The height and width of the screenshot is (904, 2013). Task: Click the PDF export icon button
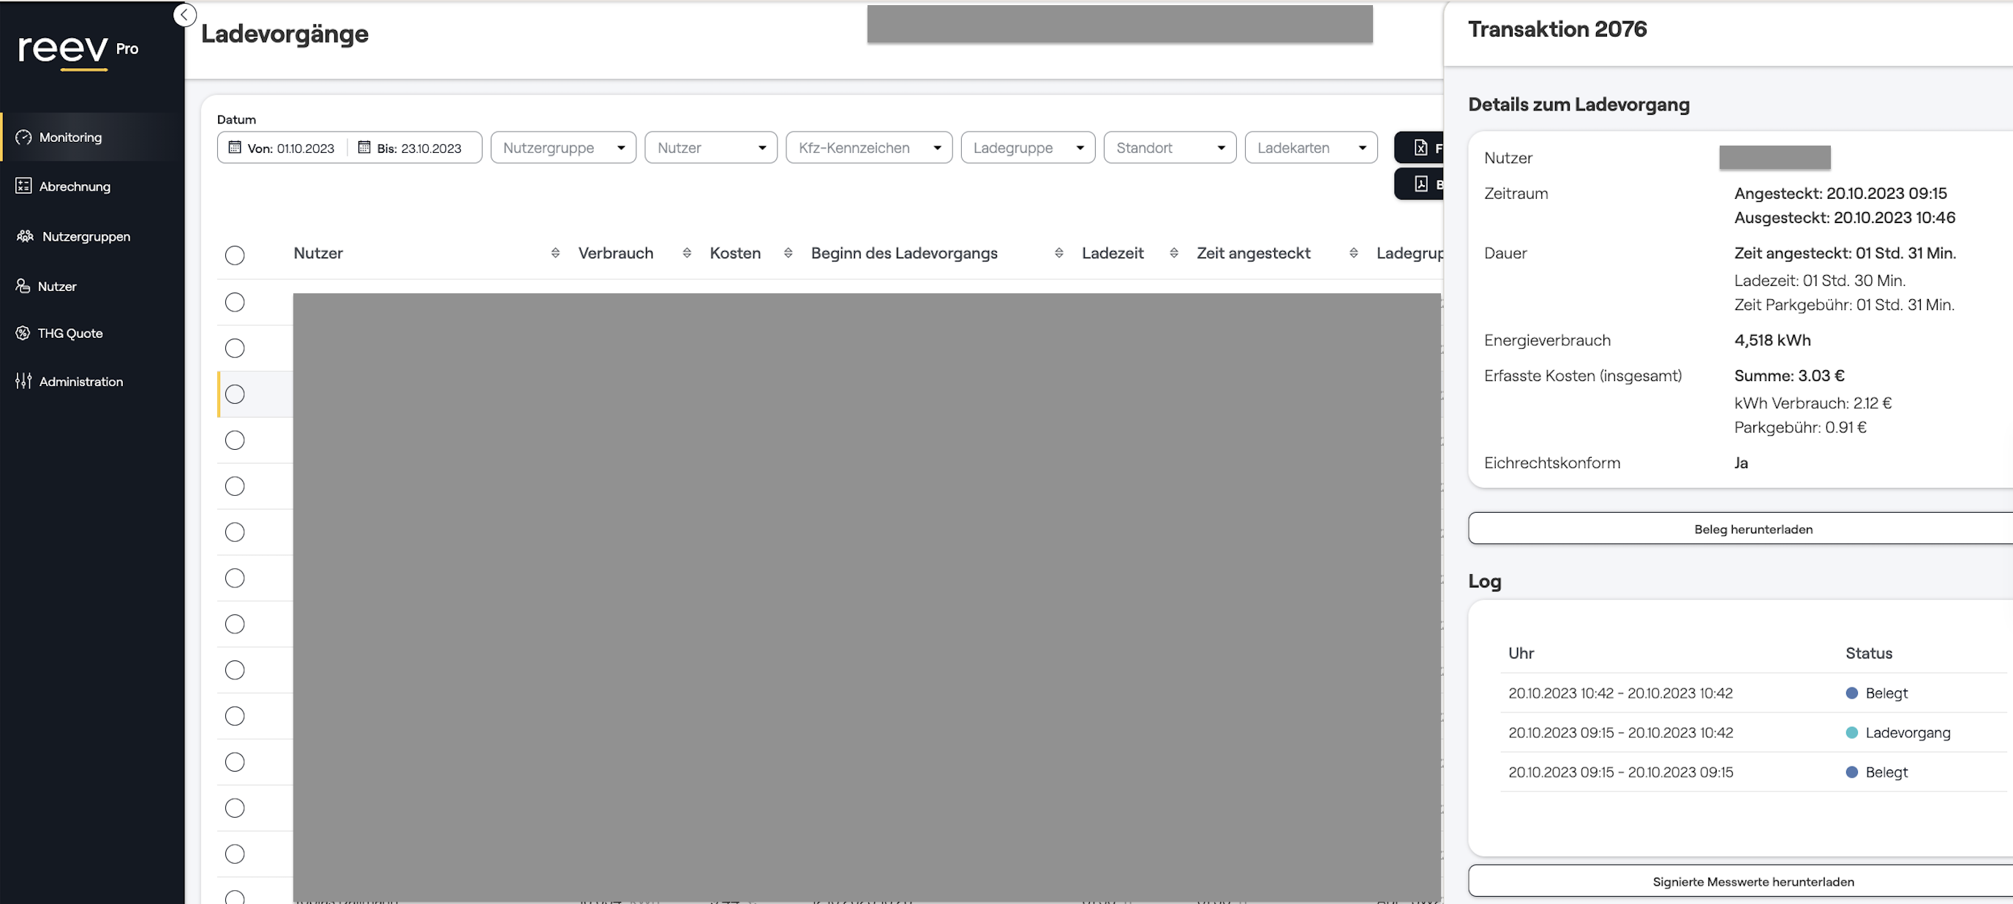(1420, 184)
